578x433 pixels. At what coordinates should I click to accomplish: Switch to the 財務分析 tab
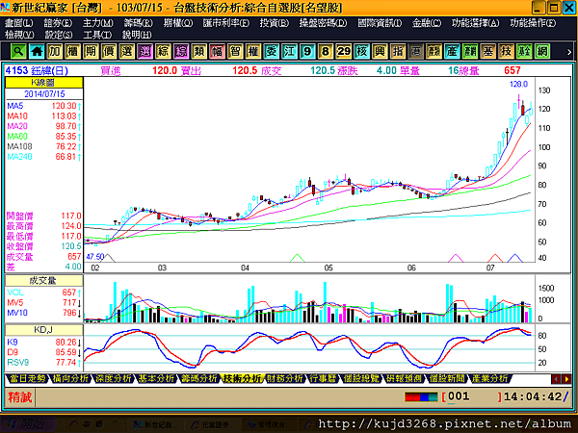[285, 378]
